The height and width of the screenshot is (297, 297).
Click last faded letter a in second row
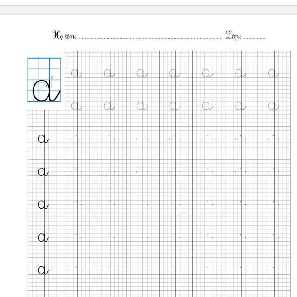[274, 106]
